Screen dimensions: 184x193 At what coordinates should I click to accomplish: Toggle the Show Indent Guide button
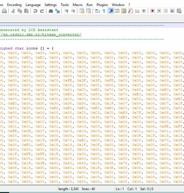point(111,11)
